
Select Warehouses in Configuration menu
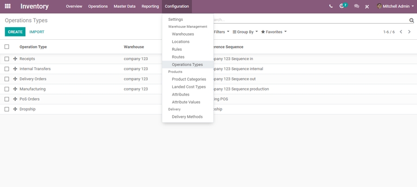[x=183, y=34]
